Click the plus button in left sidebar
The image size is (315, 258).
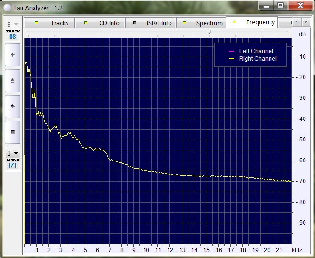pyautogui.click(x=12, y=55)
